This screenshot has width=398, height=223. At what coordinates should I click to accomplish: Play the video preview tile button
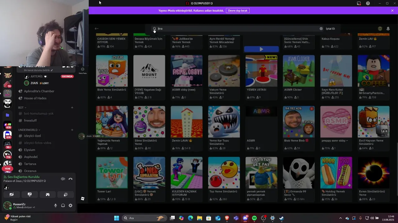(261, 49)
